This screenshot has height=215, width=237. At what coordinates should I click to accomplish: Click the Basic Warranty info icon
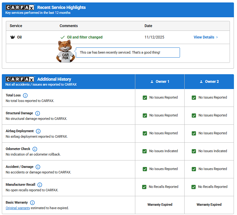click(x=32, y=203)
